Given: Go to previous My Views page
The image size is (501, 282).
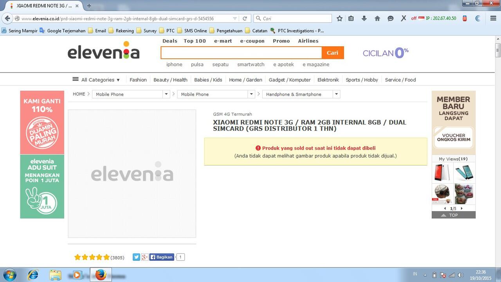Looking at the screenshot, I should pyautogui.click(x=445, y=208).
